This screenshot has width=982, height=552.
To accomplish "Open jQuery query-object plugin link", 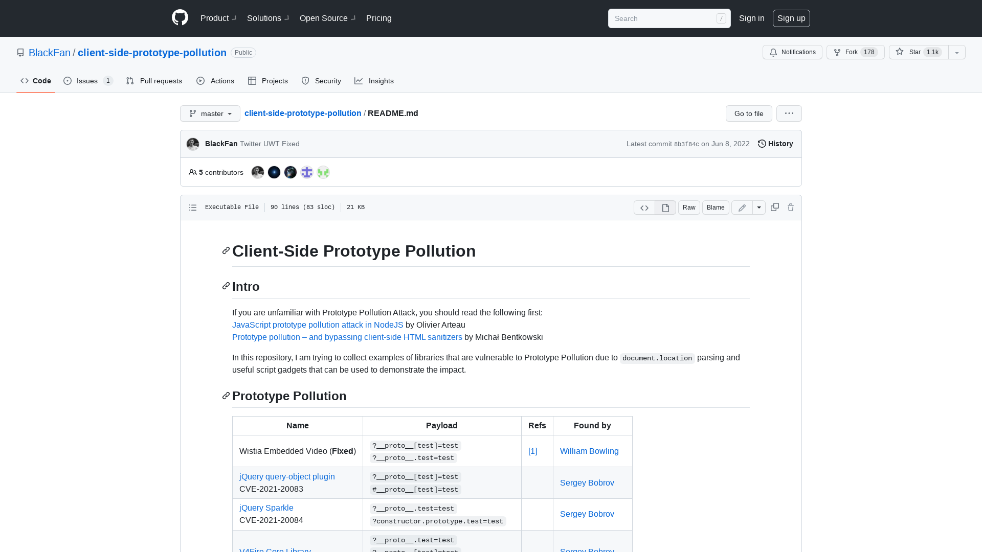I will tap(287, 477).
